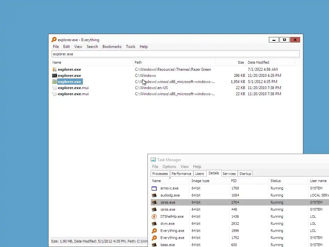Viewport: 329px width, 247px height.
Task: Click icon of csrss.exe with PID 2704
Action: (154, 203)
